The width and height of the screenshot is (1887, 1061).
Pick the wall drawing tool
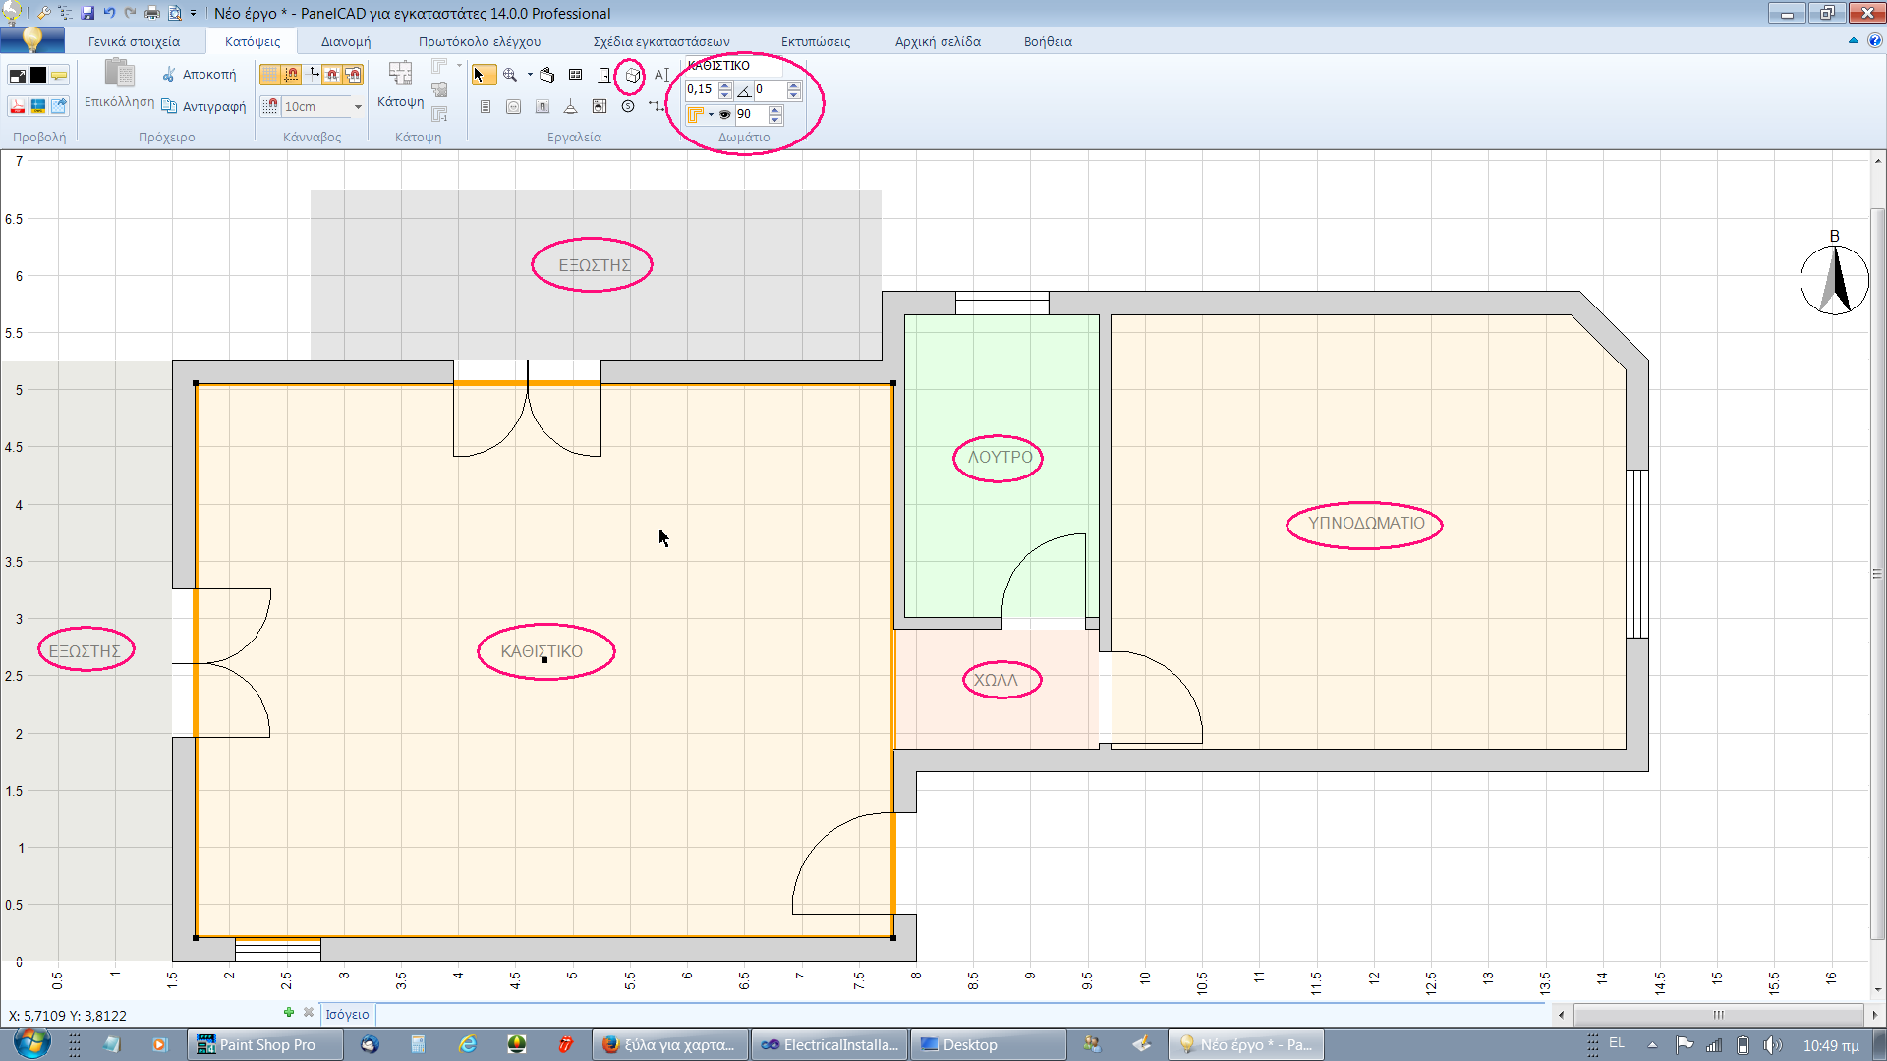pos(546,75)
